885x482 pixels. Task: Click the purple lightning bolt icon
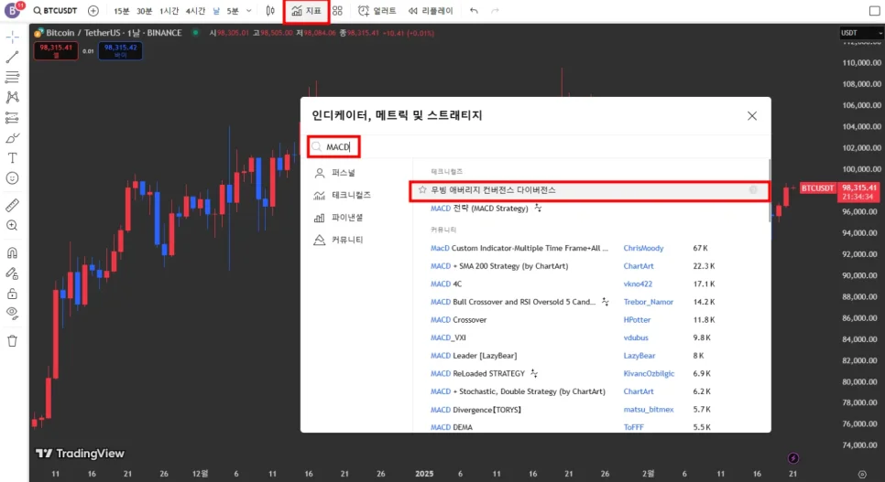coord(793,457)
